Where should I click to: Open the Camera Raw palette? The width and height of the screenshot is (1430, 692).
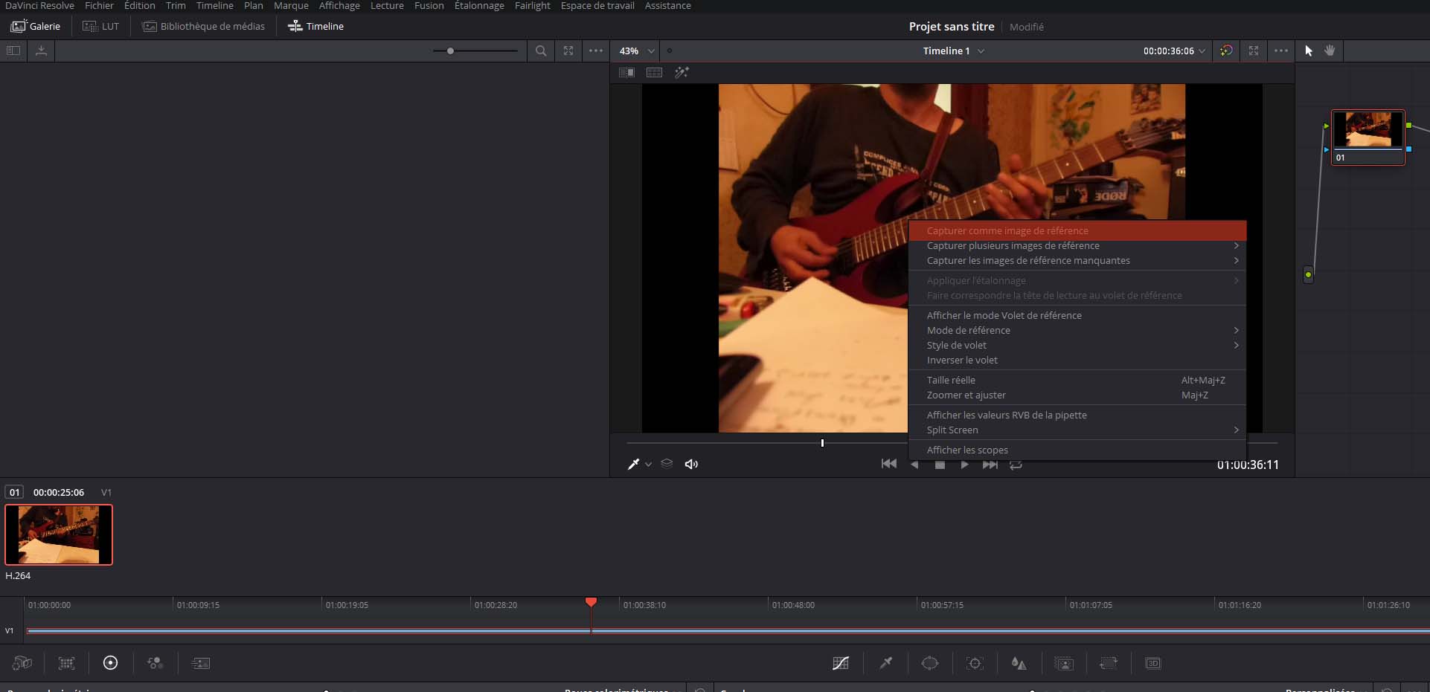click(x=22, y=663)
